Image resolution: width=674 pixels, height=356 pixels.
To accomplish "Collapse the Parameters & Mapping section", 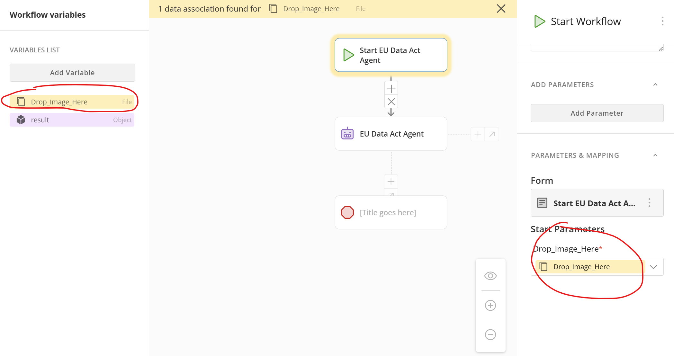I will tap(655, 155).
